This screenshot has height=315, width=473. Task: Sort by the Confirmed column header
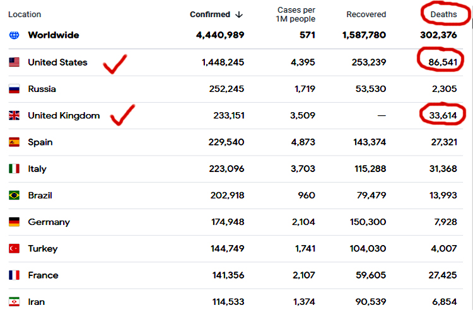tap(210, 14)
